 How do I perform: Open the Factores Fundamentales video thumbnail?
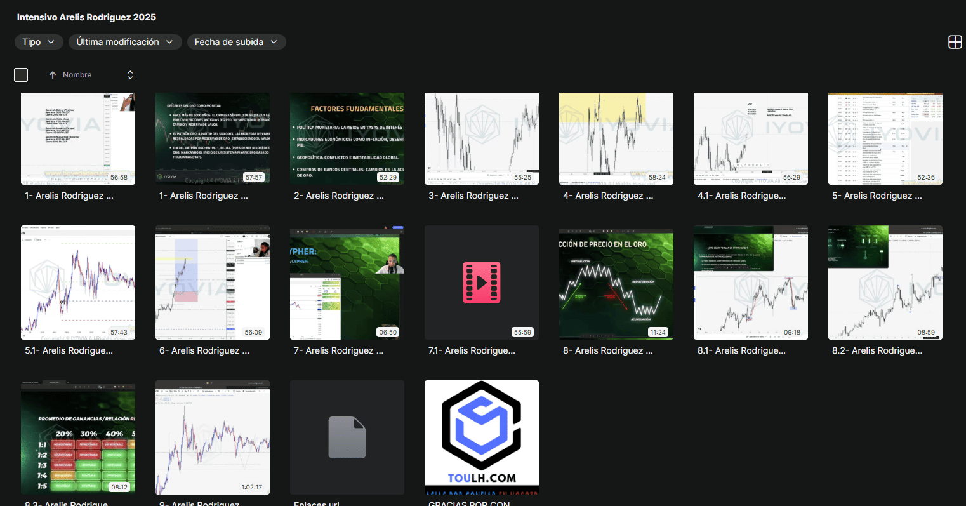click(x=347, y=138)
